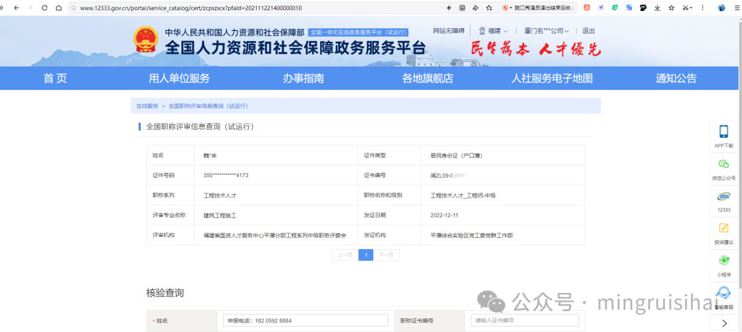Image resolution: width=742 pixels, height=332 pixels.
Task: Open the hamburger main menu
Action: point(737,8)
